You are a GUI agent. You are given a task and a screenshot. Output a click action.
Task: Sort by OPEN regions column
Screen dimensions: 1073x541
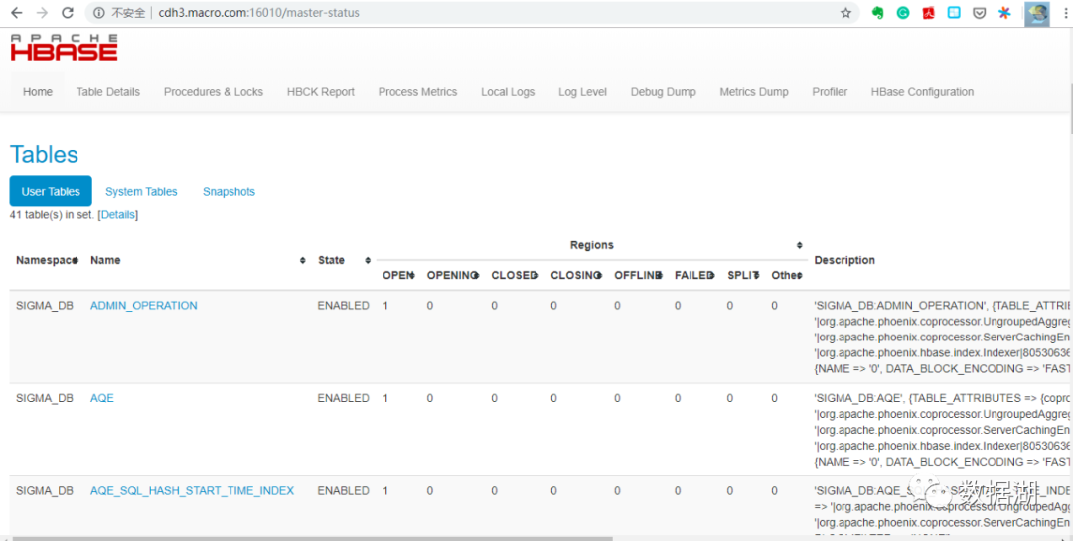[x=412, y=276]
